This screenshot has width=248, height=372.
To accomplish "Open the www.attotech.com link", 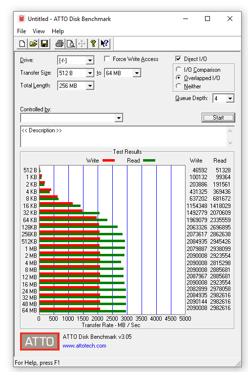I will coord(84,346).
